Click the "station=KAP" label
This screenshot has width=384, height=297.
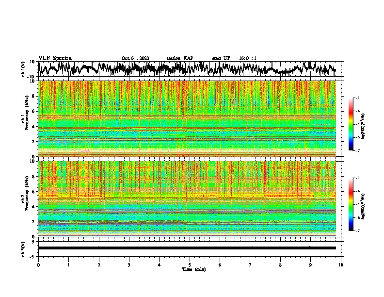[180, 58]
